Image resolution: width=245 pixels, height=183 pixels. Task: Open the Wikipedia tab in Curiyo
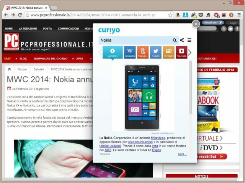coord(130,52)
